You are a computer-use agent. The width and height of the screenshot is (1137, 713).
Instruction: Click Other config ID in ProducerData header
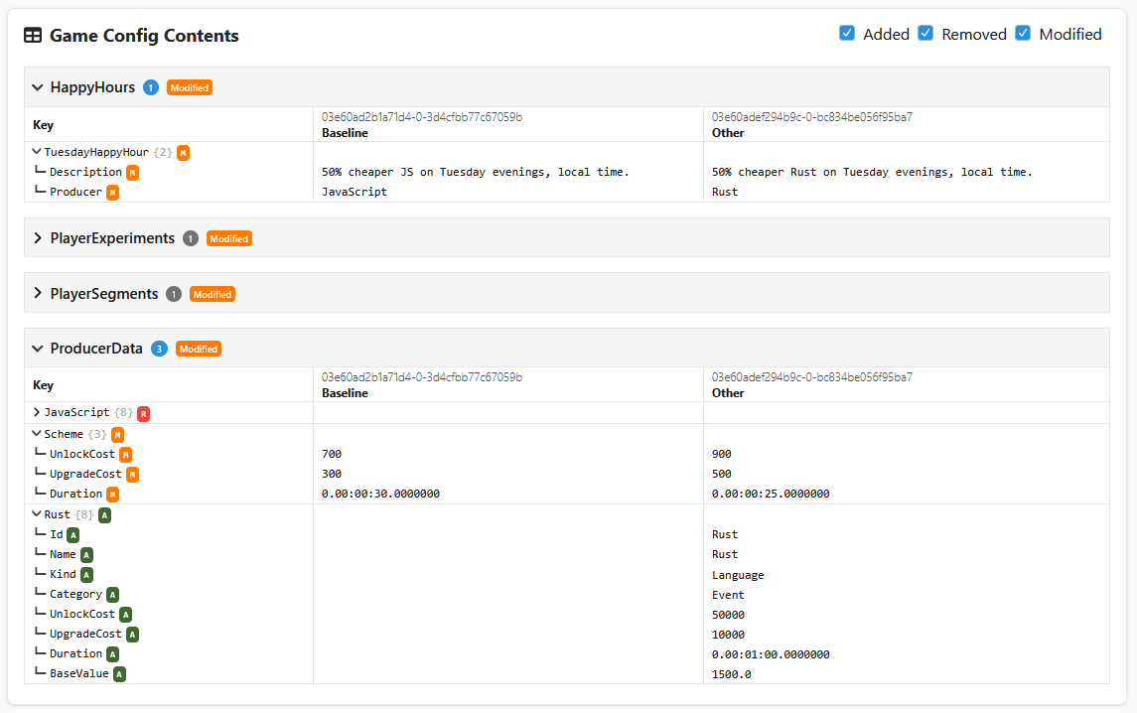[x=812, y=377]
